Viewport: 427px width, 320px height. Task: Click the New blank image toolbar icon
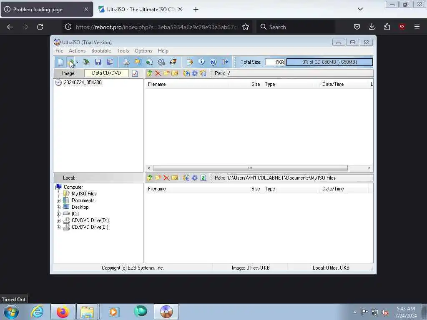coord(60,62)
